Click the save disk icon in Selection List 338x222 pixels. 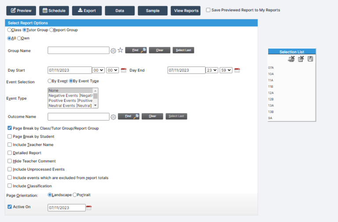pyautogui.click(x=310, y=59)
